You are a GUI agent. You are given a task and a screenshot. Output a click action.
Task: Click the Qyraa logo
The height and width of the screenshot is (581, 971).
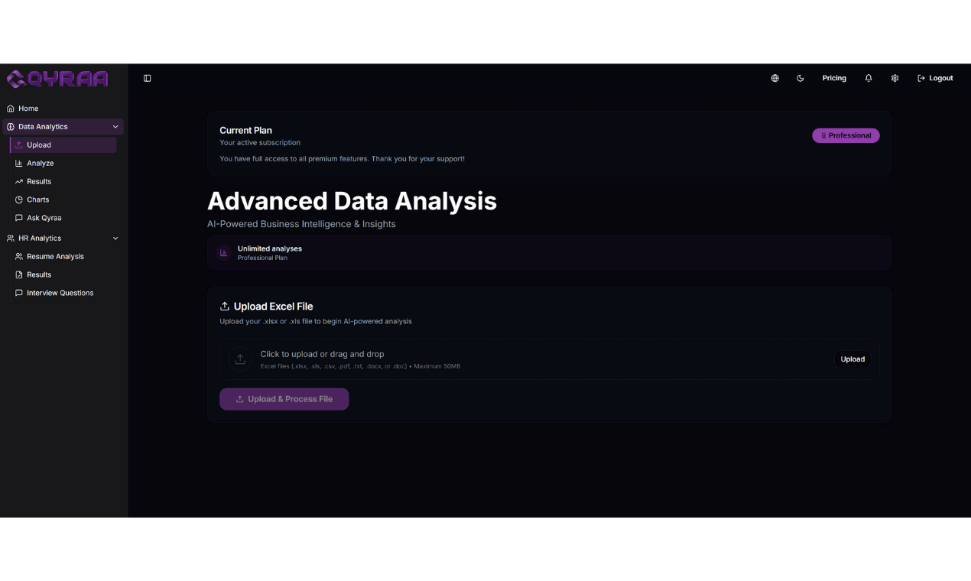[57, 78]
